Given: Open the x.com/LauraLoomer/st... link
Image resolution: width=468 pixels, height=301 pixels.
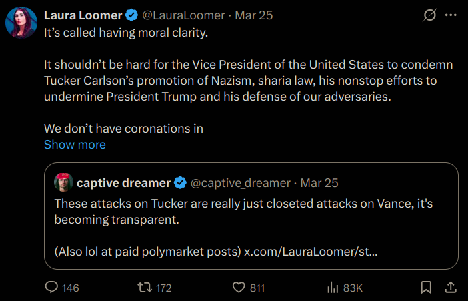Looking at the screenshot, I should click(311, 252).
